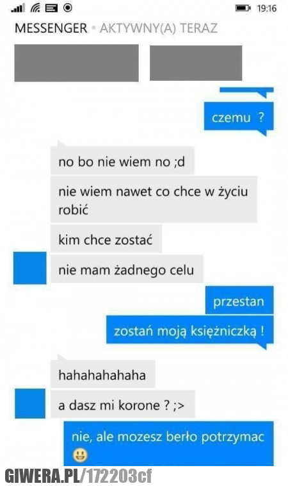Tap the blue avatar beside 'nie mam żadnego celu'

[x=29, y=268]
